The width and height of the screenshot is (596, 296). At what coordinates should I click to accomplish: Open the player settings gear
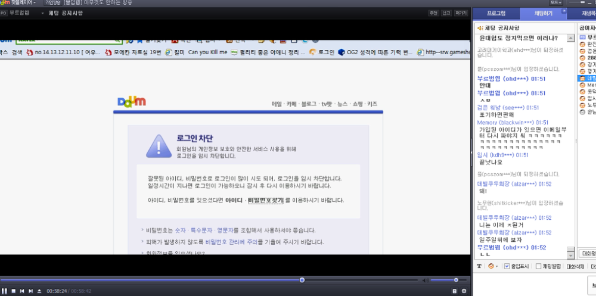click(x=464, y=291)
